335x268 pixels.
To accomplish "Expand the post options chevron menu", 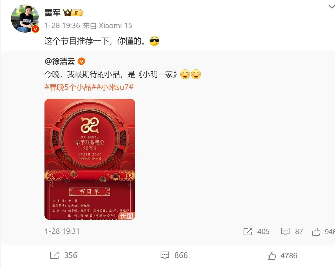I will pyautogui.click(x=331, y=7).
